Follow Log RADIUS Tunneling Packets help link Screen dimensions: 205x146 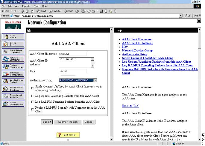click(158, 65)
